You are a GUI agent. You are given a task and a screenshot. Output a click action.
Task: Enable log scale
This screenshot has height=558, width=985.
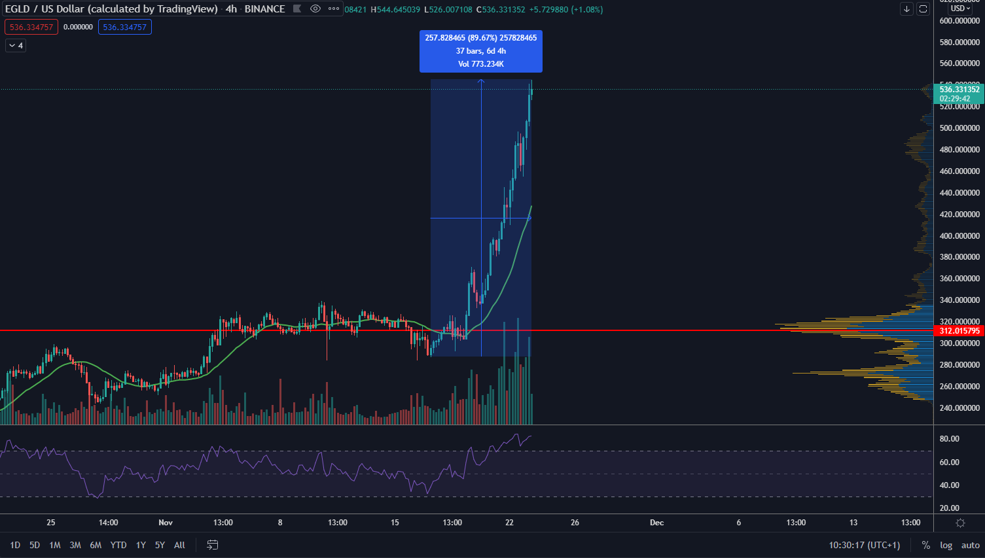(946, 545)
